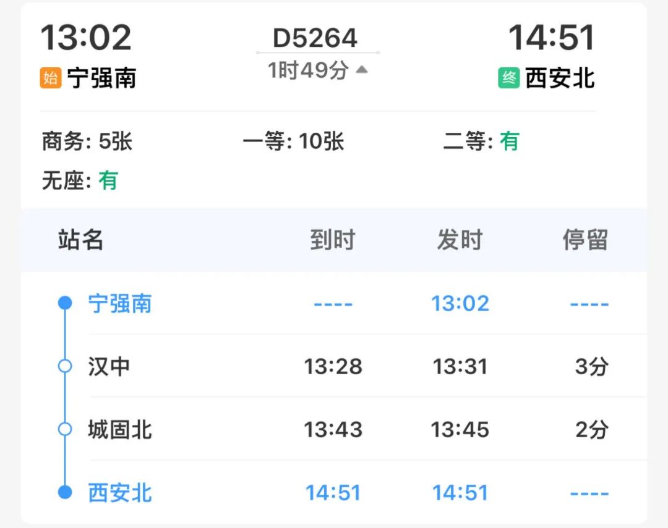Select the filled dot beside 宁强南 stop
Screen dimensions: 668x528
tap(65, 303)
